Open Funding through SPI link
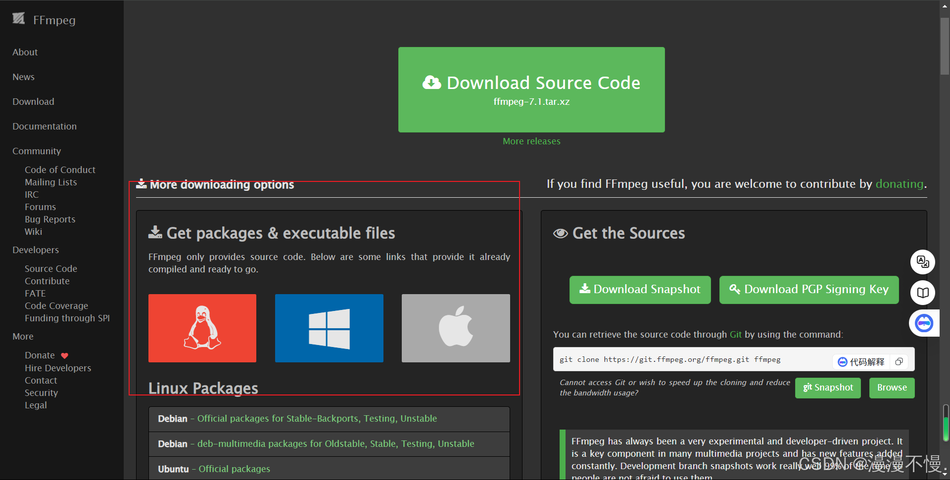950x480 pixels. pyautogui.click(x=67, y=318)
